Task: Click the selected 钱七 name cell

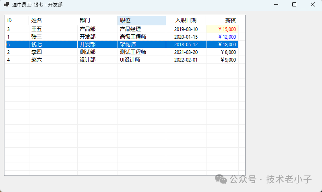Action: click(37, 44)
